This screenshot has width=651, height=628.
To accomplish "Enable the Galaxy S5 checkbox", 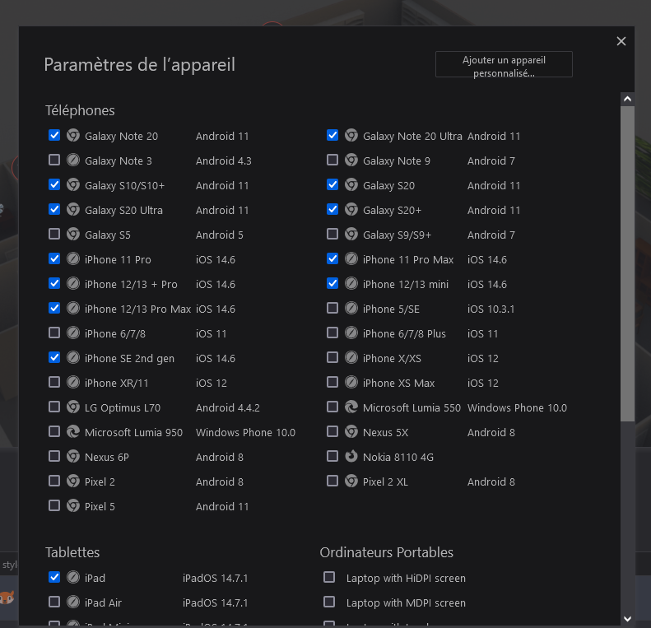I will [54, 235].
